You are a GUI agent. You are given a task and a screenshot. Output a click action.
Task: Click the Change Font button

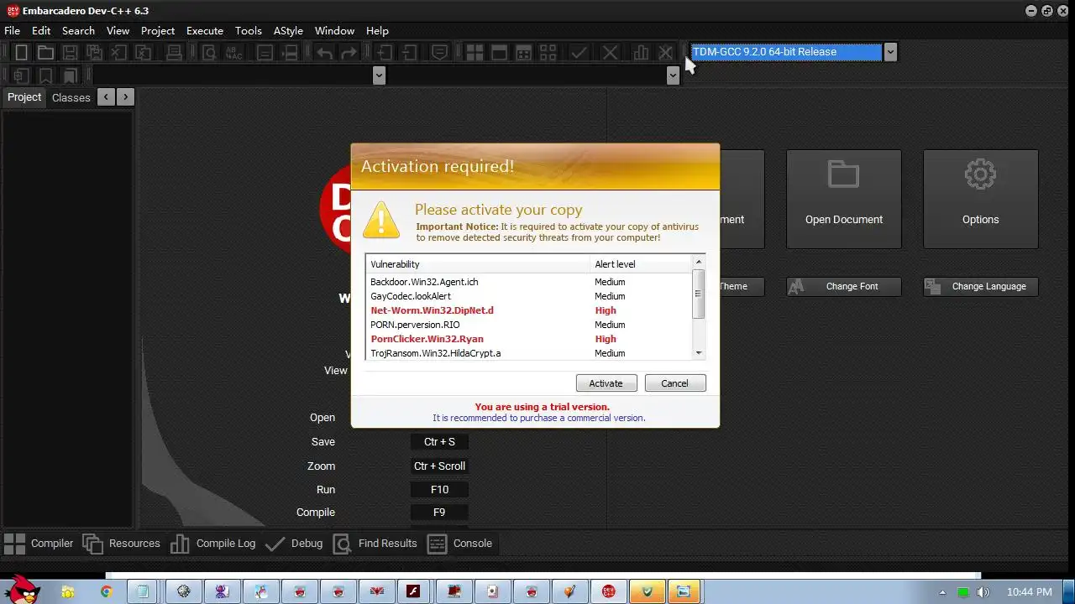click(843, 286)
